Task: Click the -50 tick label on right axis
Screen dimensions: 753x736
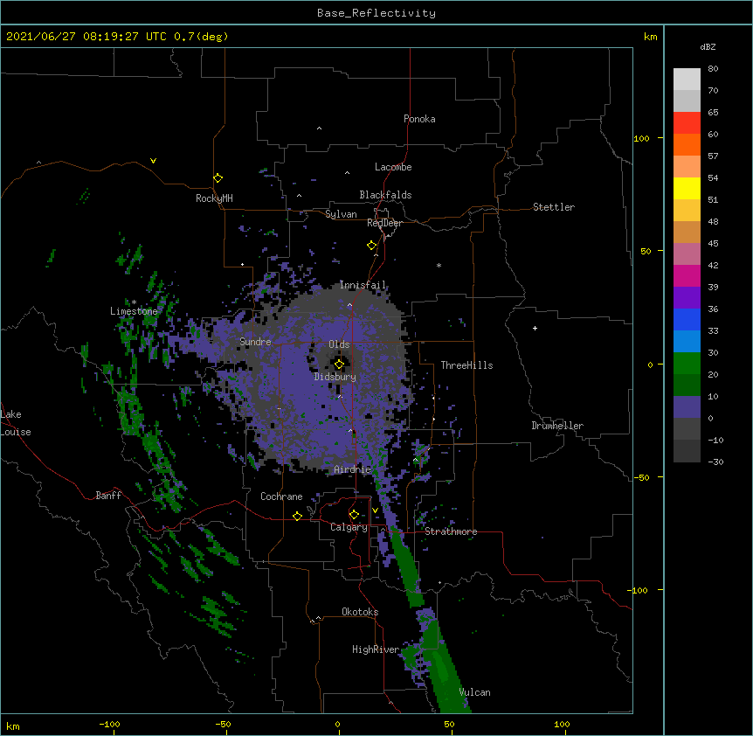Action: [641, 477]
